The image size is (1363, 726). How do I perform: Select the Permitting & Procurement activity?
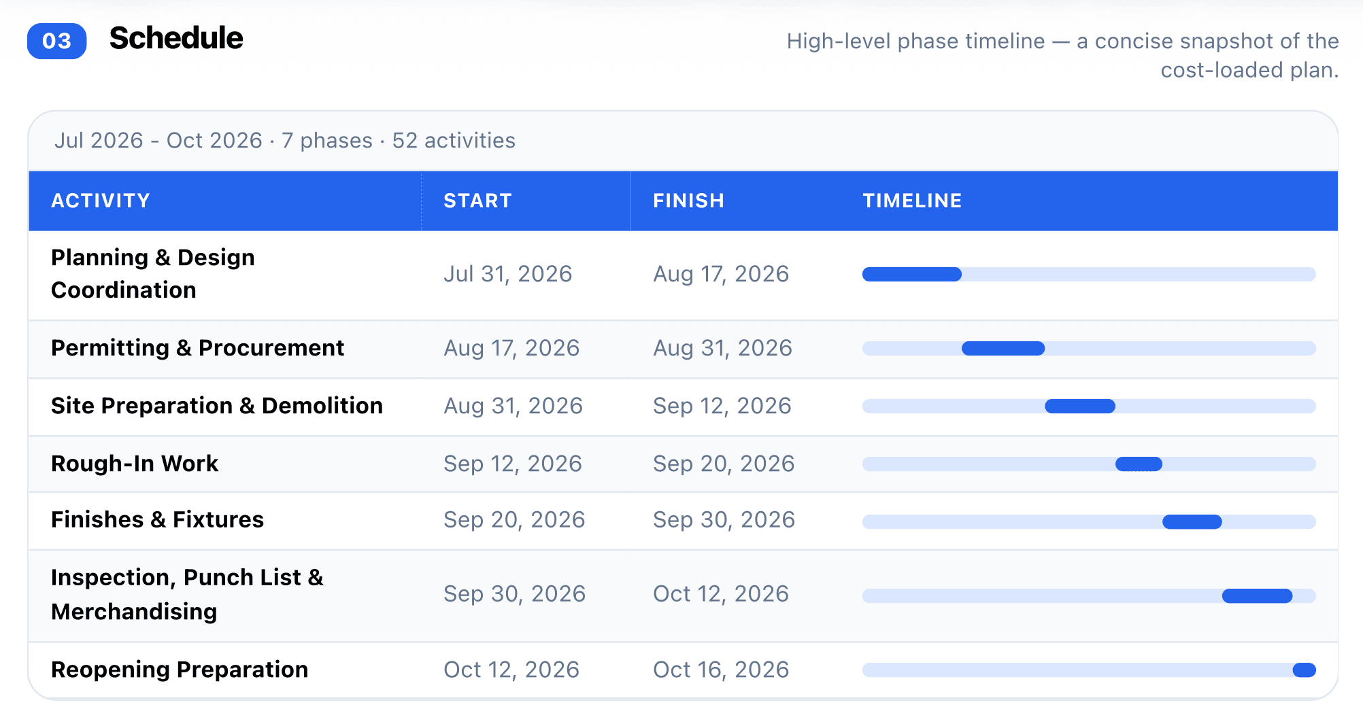tap(197, 348)
